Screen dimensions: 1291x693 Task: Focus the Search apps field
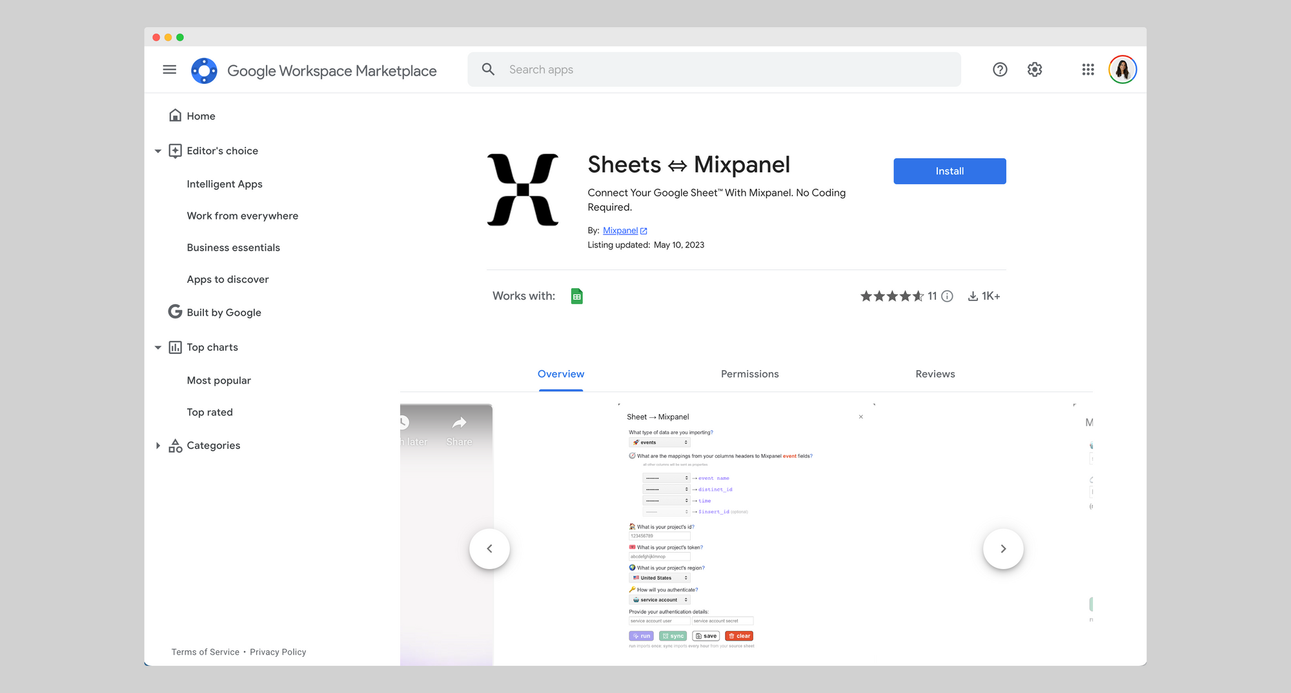tap(714, 70)
